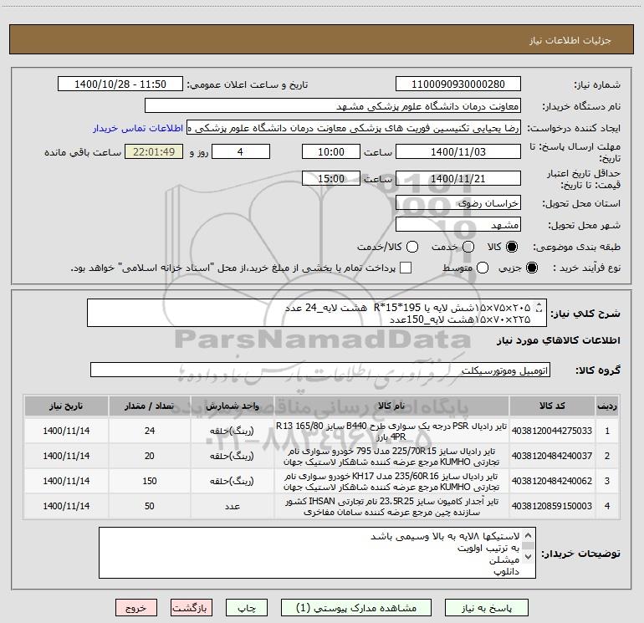
Task: Click the announcement date field 1400/10/28 - 11:50
Action: pos(120,84)
